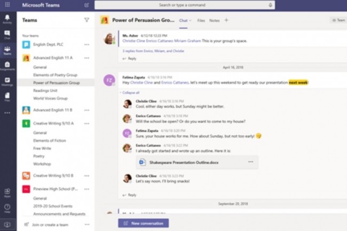Focus the Search or type a command box
This screenshot has width=347, height=231.
click(185, 5)
